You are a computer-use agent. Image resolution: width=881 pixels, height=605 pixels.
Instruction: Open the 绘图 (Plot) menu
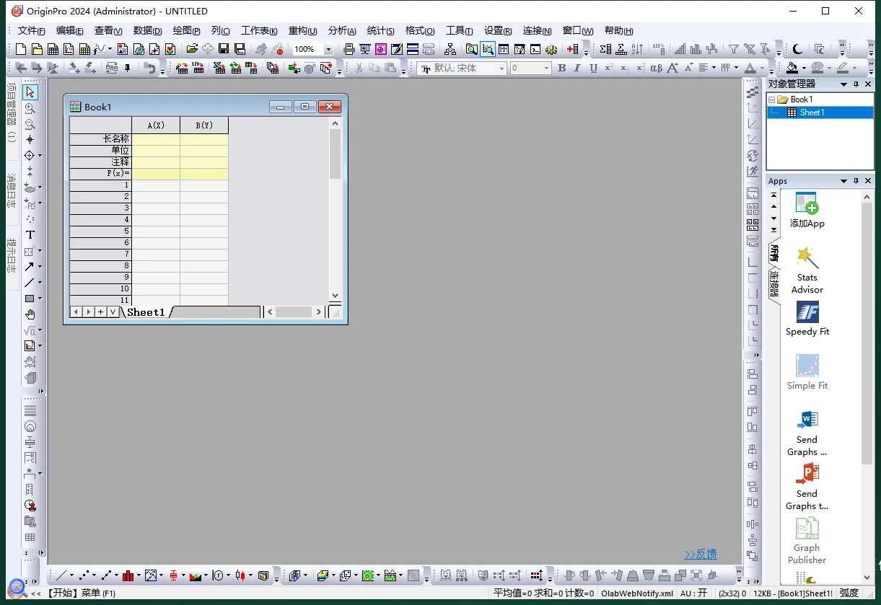[x=186, y=30]
